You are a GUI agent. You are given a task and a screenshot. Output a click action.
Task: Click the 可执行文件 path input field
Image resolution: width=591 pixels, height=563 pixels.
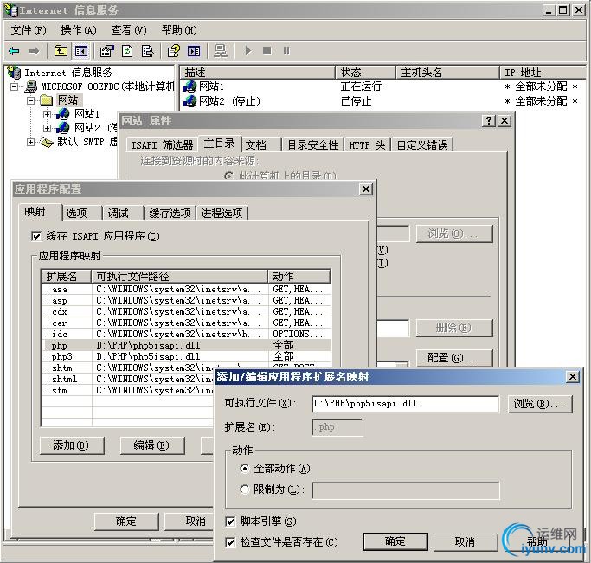pos(405,404)
